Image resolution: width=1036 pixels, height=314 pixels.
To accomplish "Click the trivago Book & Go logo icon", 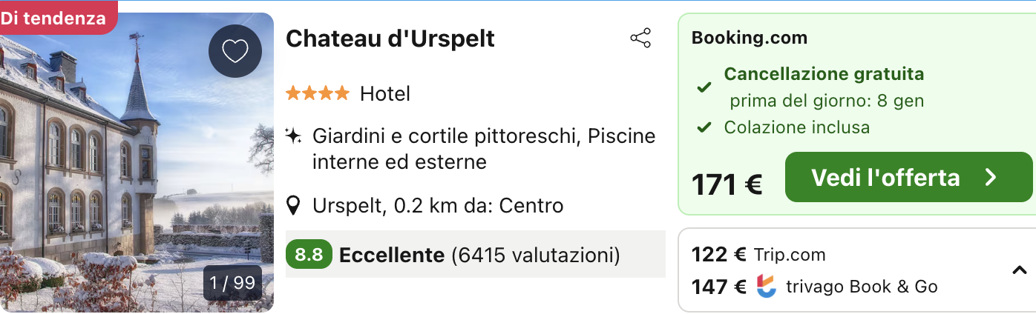I will point(766,287).
